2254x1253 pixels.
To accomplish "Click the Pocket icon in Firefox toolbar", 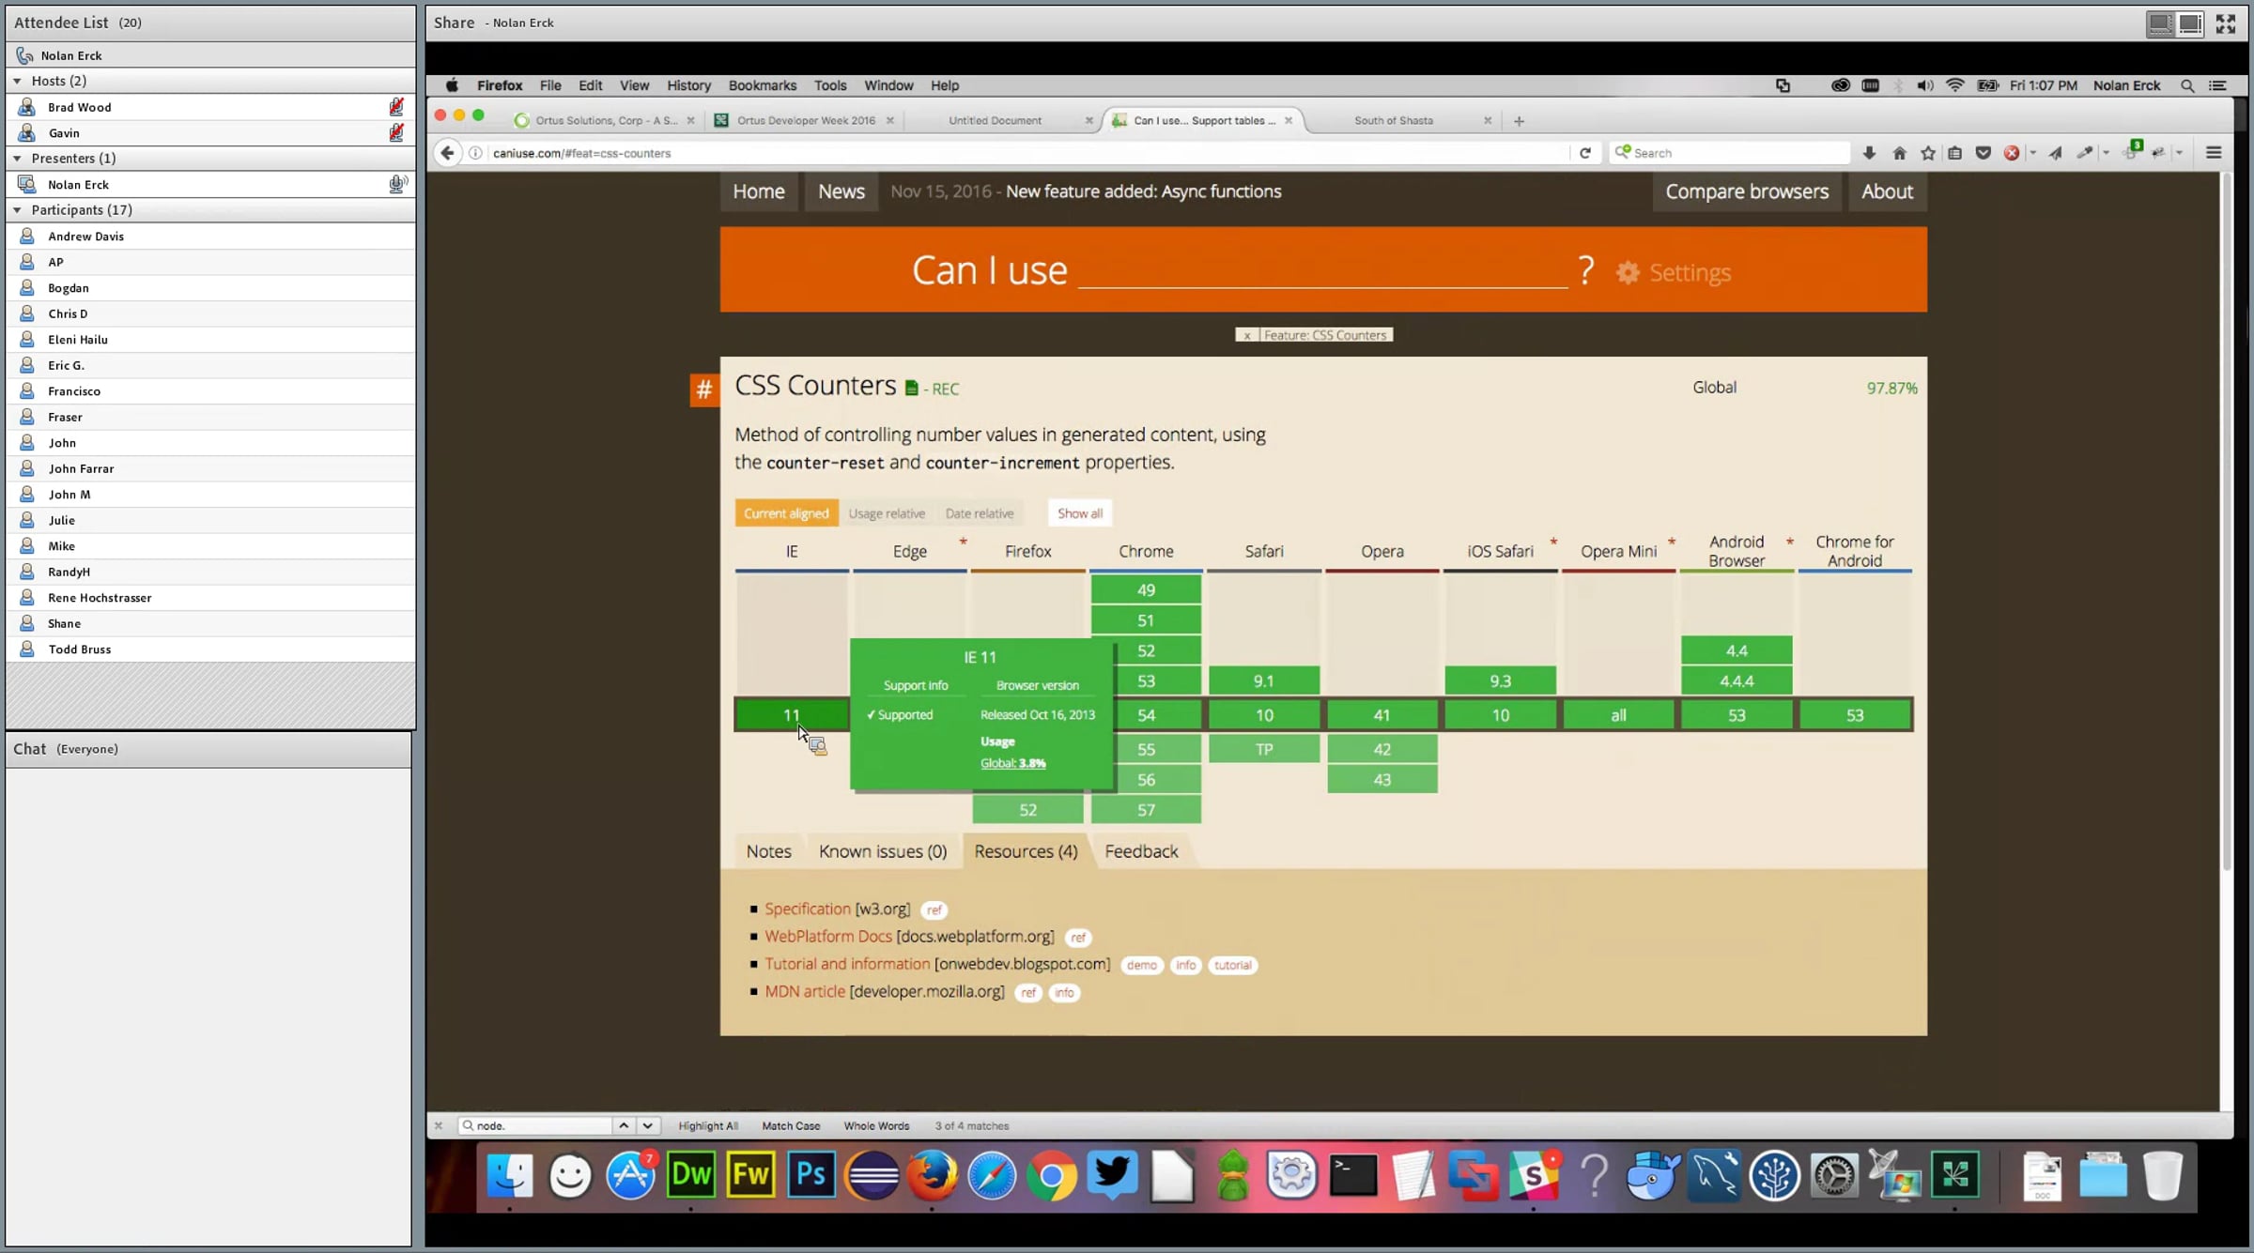I will [x=1983, y=153].
